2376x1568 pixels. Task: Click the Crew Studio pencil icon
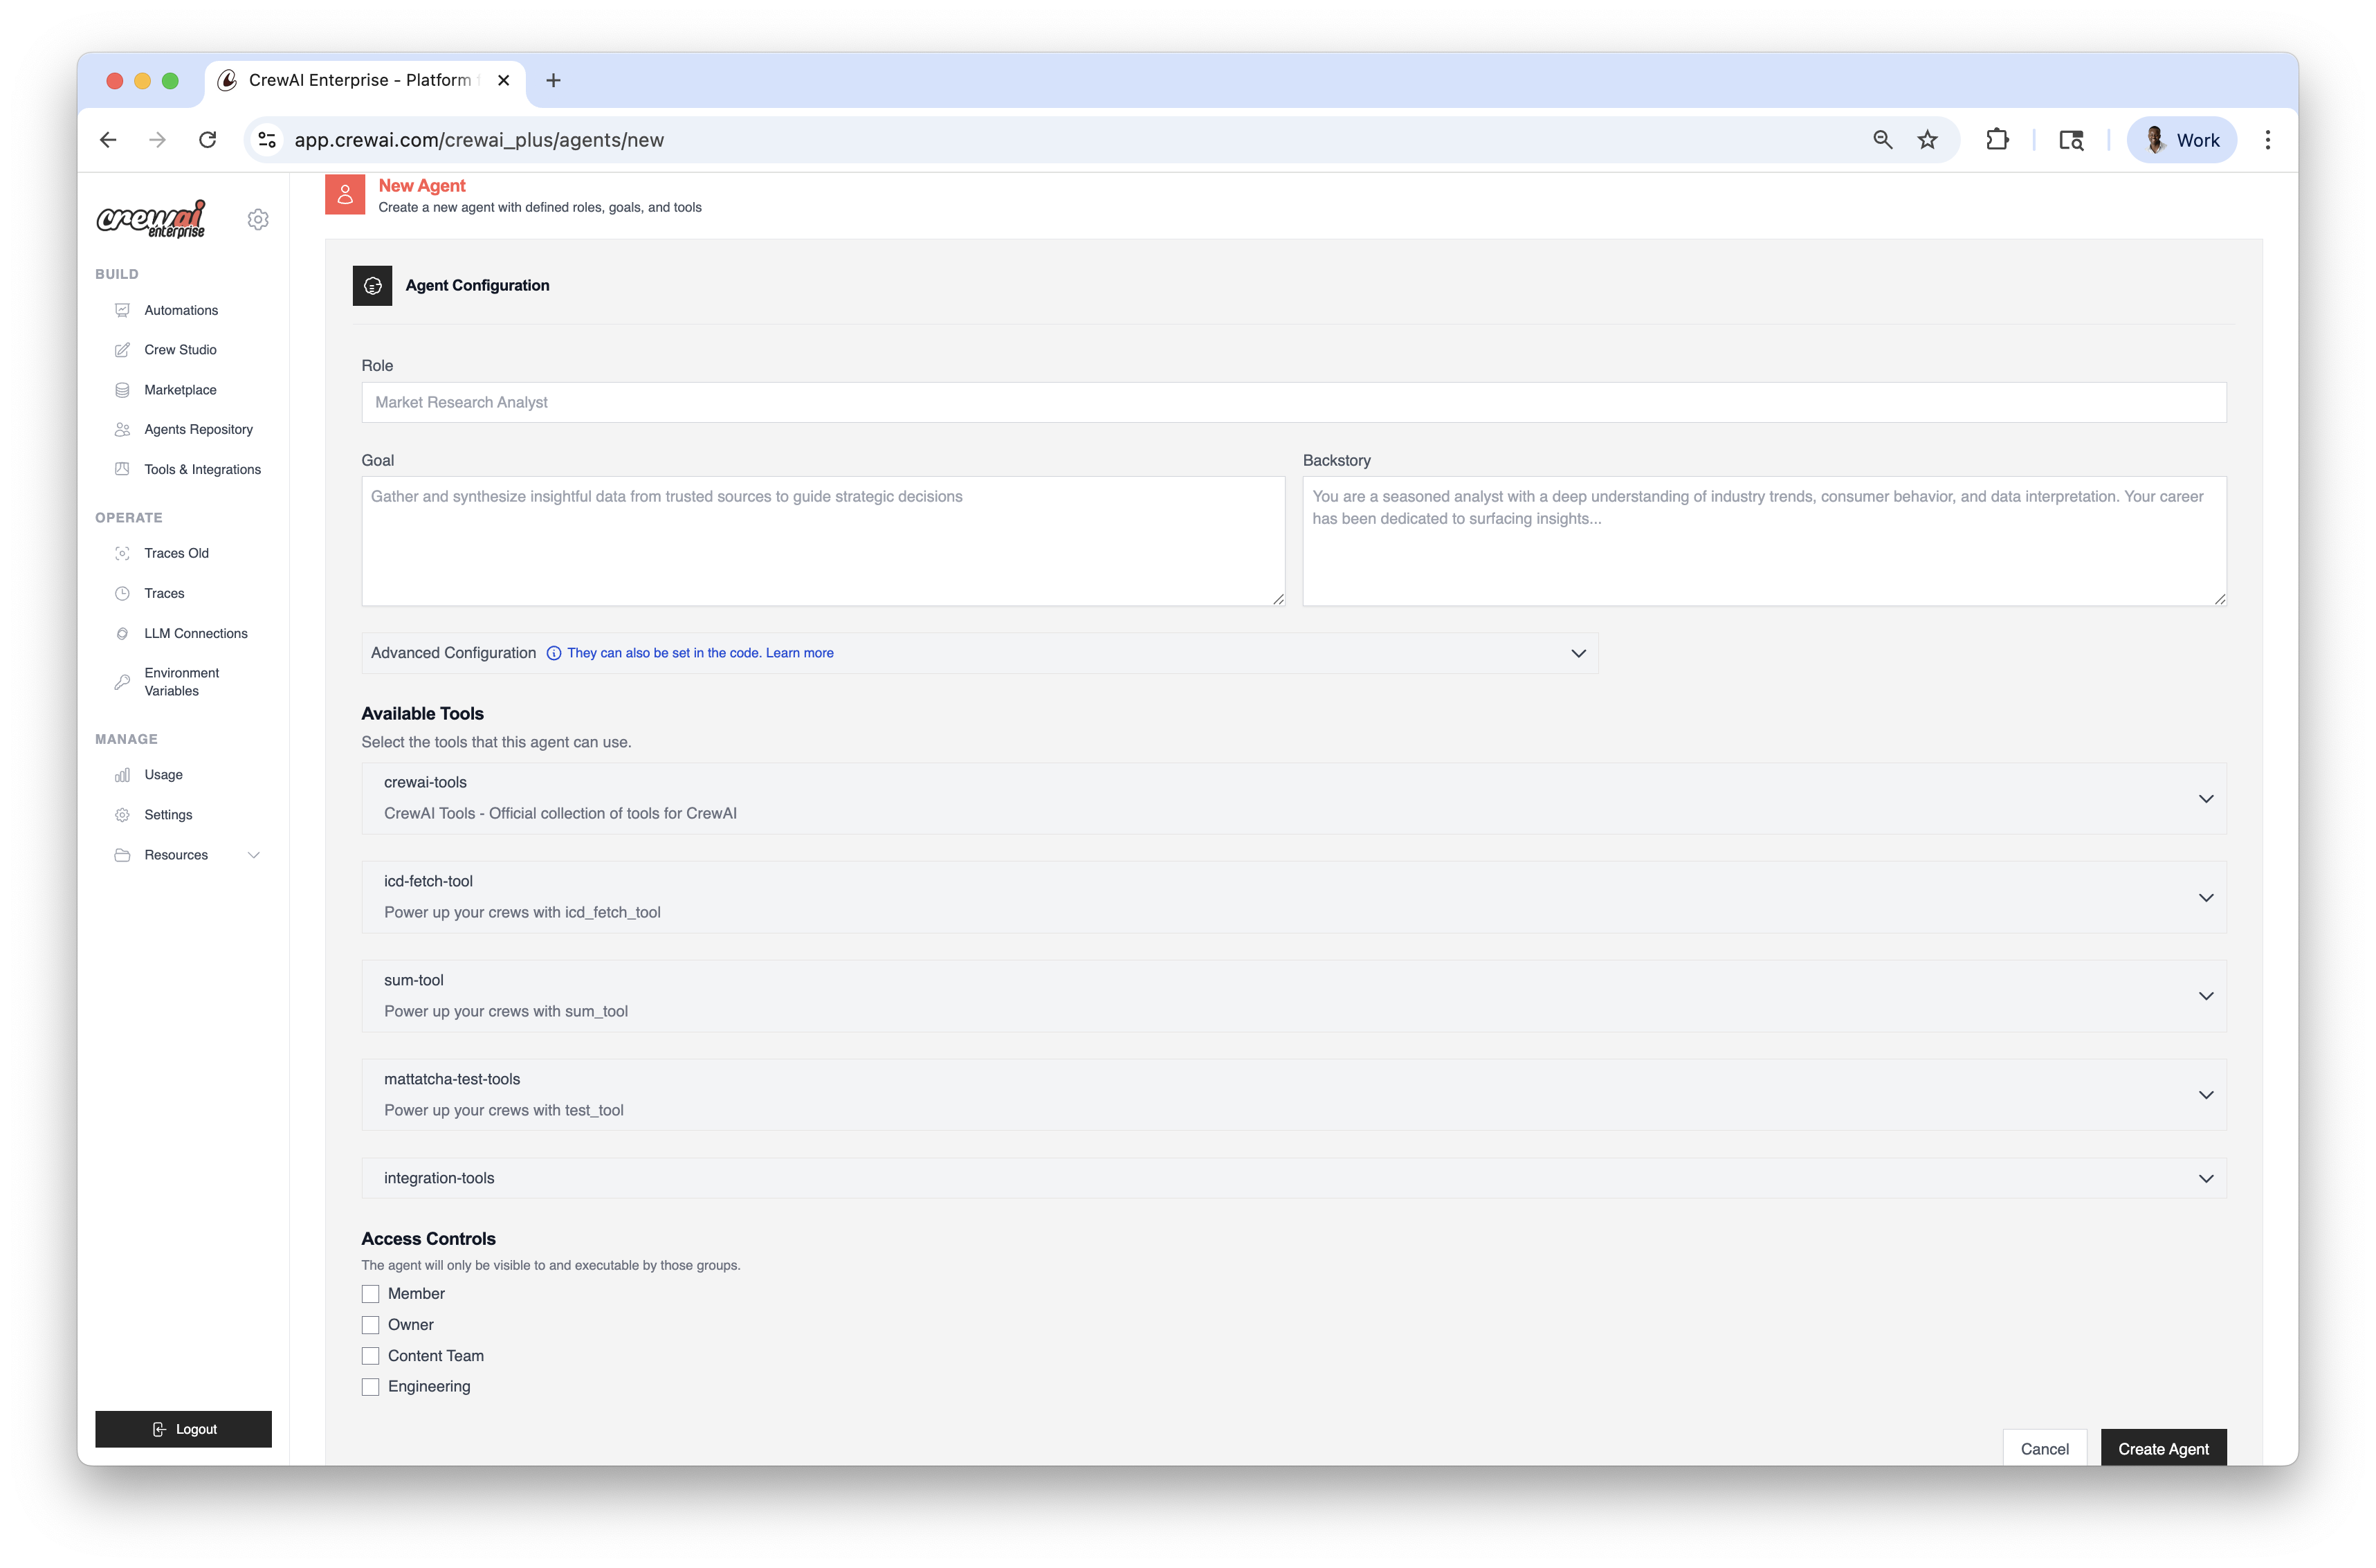(122, 350)
